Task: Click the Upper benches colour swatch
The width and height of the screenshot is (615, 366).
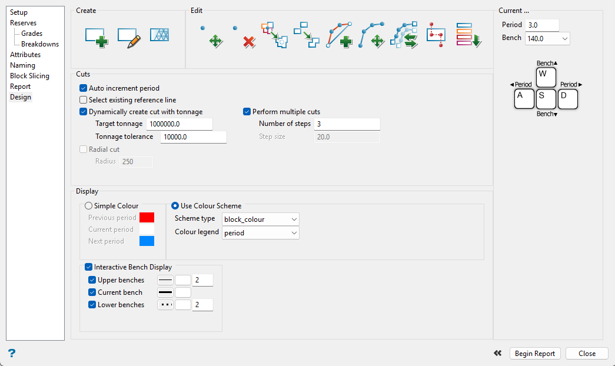Action: pos(183,280)
